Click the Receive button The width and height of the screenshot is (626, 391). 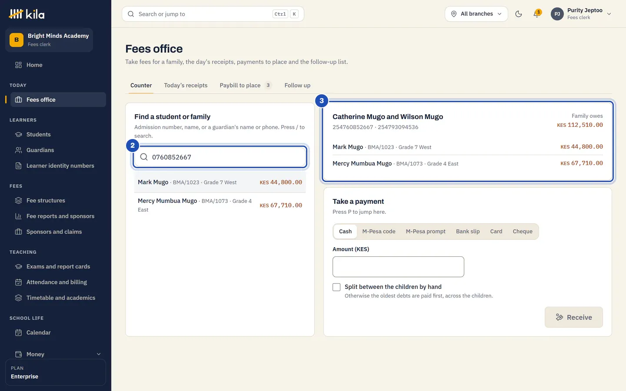574,317
